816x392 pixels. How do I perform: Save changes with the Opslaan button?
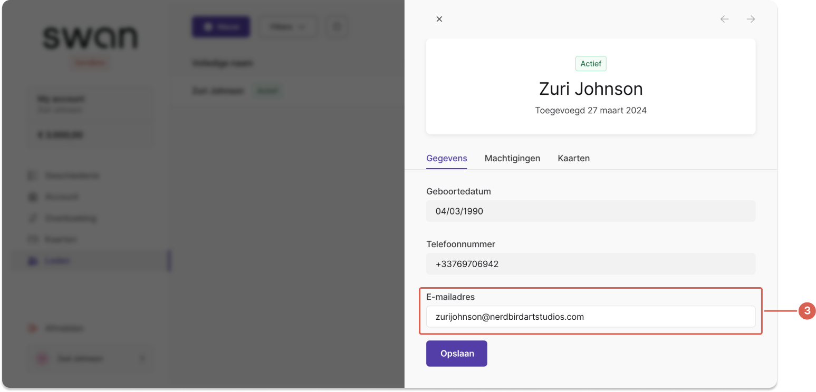pos(457,354)
